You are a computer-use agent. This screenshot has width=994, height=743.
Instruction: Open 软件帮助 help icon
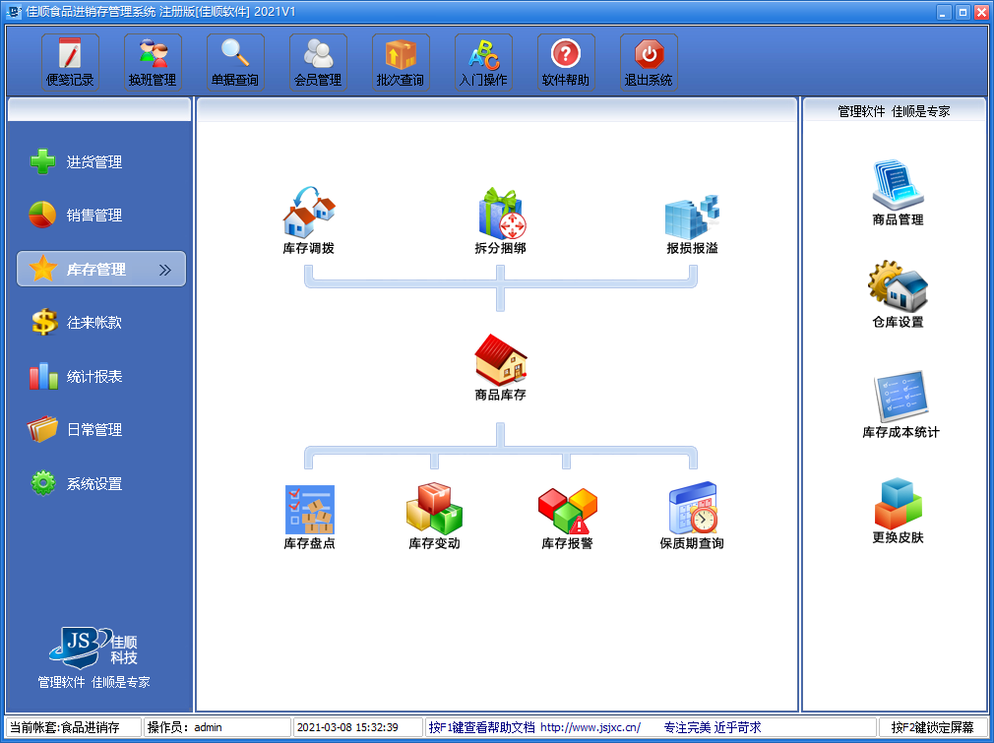pos(566,62)
